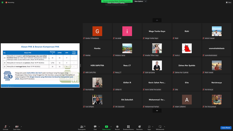Click Yuni Erfianti's profile picture
The height and width of the screenshot is (131, 233).
(x=97, y=99)
